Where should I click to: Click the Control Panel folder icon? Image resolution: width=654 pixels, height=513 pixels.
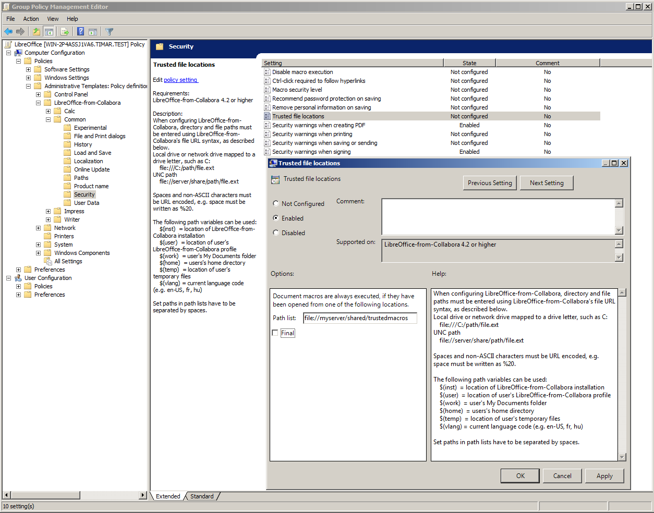(48, 94)
